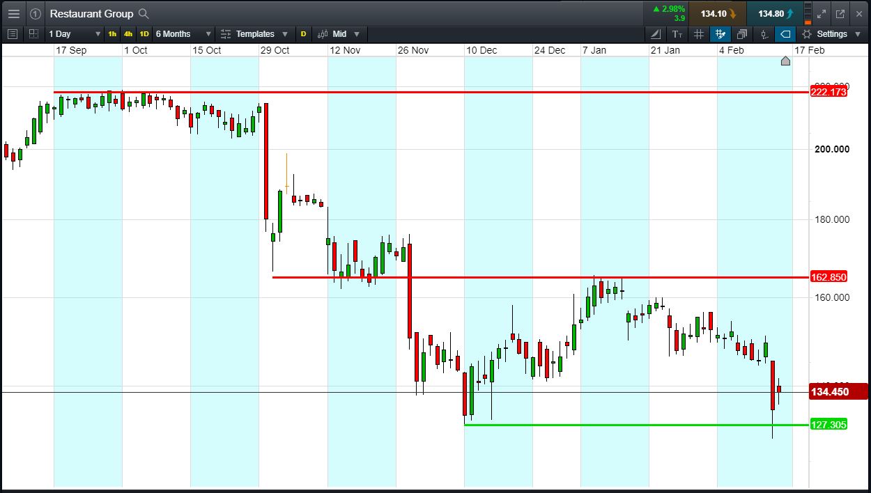This screenshot has height=493, width=871.
Task: Click the 17 Feb date label
Action: [x=810, y=50]
